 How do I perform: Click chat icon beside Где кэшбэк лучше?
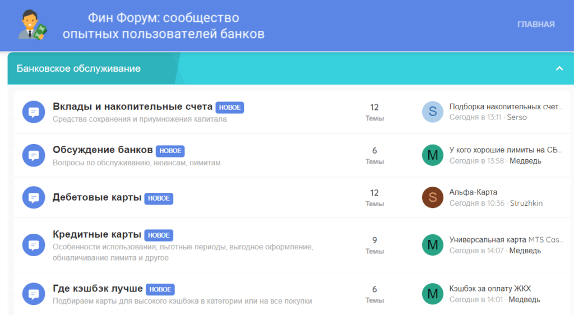pyautogui.click(x=33, y=294)
